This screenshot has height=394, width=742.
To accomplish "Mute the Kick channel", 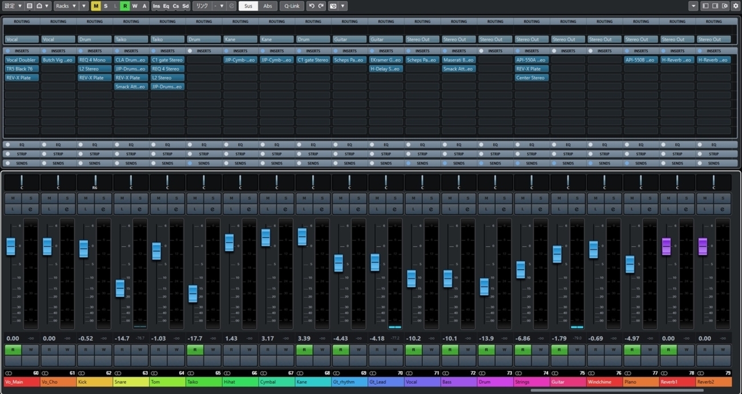I will click(86, 198).
